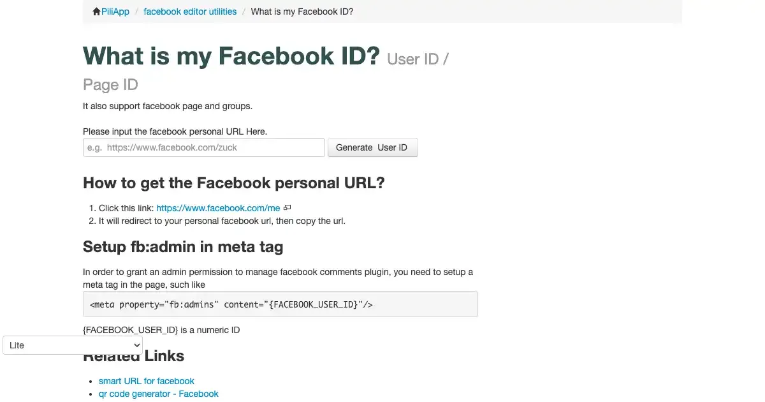Image resolution: width=765 pixels, height=402 pixels.
Task: Click the 'How to get the Facebook personal URL?' heading
Action: point(234,183)
